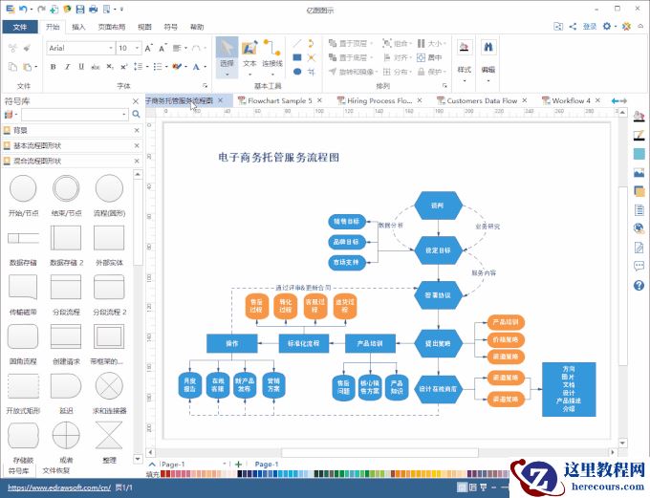Toggle Italic formatting
Screen dimensions: 650x498
(x=67, y=67)
